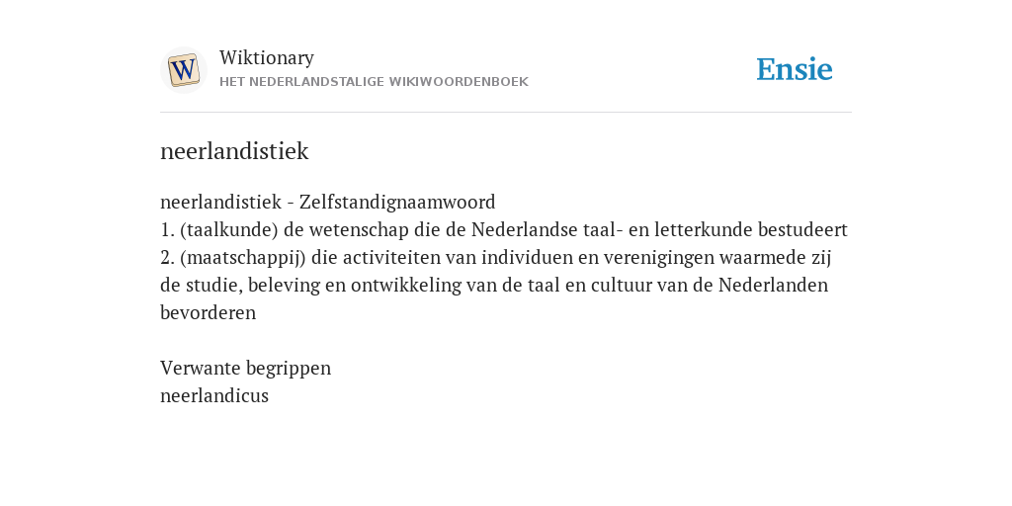The height and width of the screenshot is (506, 1012).
Task: Click the horizontal divider under the header
Action: pyautogui.click(x=506, y=113)
